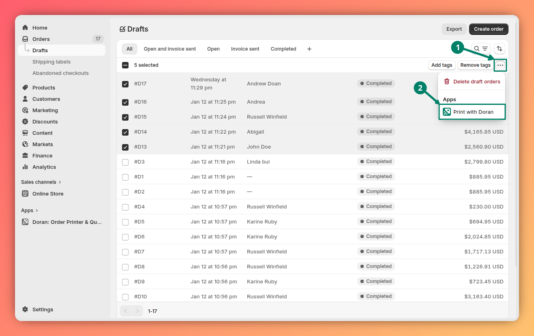This screenshot has width=534, height=336.
Task: Open draft order #D10 row
Action: coord(313,296)
